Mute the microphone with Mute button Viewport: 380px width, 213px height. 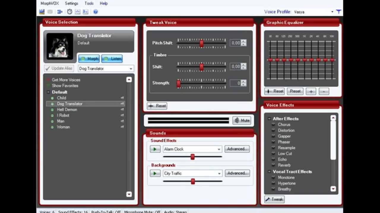tap(242, 120)
